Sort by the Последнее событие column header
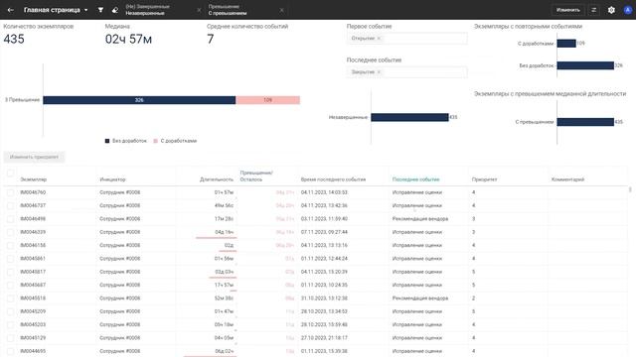 coord(415,179)
